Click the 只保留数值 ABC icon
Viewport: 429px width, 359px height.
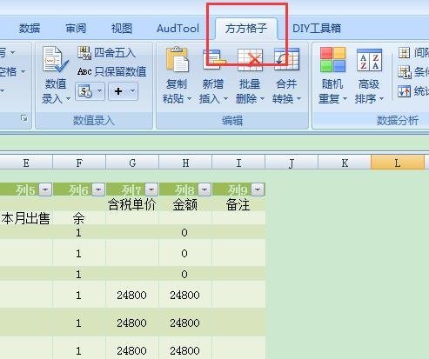[x=84, y=71]
